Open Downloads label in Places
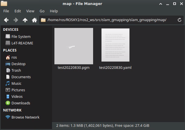Screen dimensions: 185x130 [21, 103]
